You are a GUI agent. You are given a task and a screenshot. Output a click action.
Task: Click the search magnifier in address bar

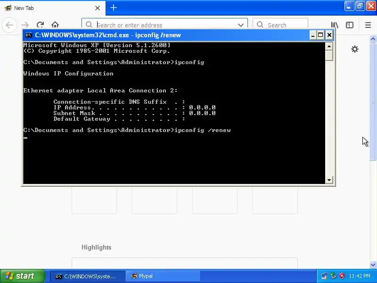pos(89,25)
